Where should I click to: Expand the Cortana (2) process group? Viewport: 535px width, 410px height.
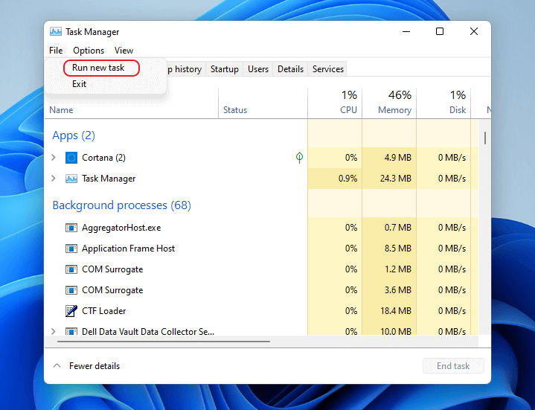[54, 158]
